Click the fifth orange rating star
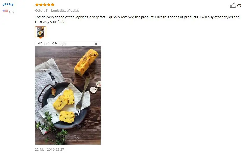The height and width of the screenshot is (153, 244). 52,5
